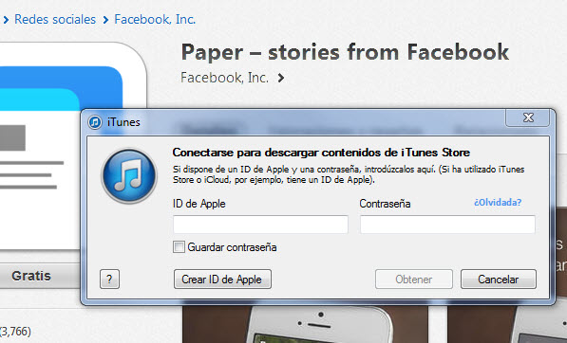
Task: Click the Crear ID de Apple button
Action: coord(222,280)
